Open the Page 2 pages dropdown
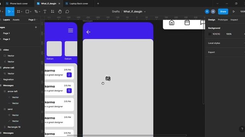 33,20
